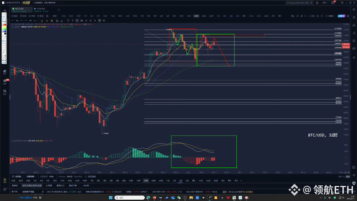357x201 pixels.
Task: Click the purple button next to the share icon
Action: click(341, 16)
